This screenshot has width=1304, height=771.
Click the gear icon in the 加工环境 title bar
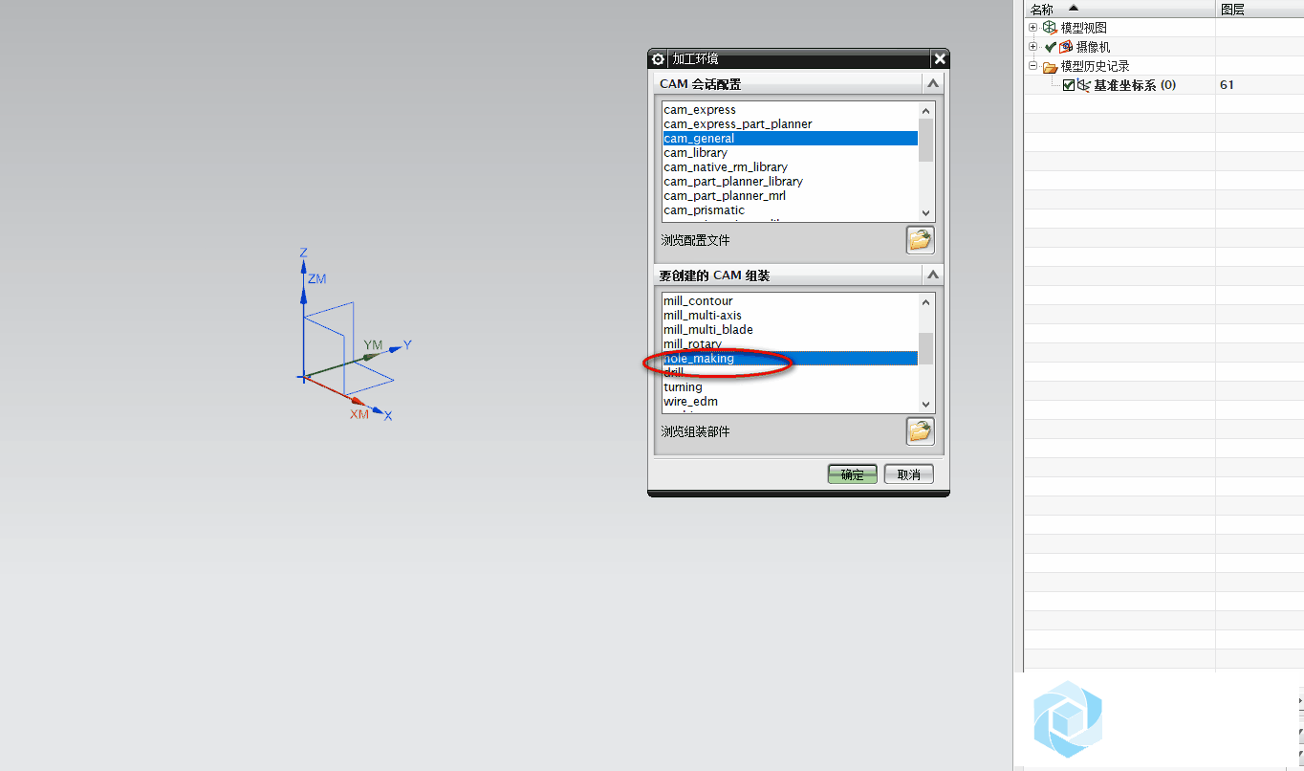coord(658,59)
